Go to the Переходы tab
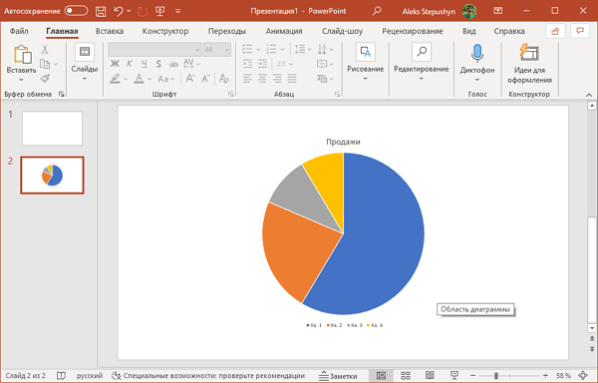The image size is (598, 383). (227, 31)
